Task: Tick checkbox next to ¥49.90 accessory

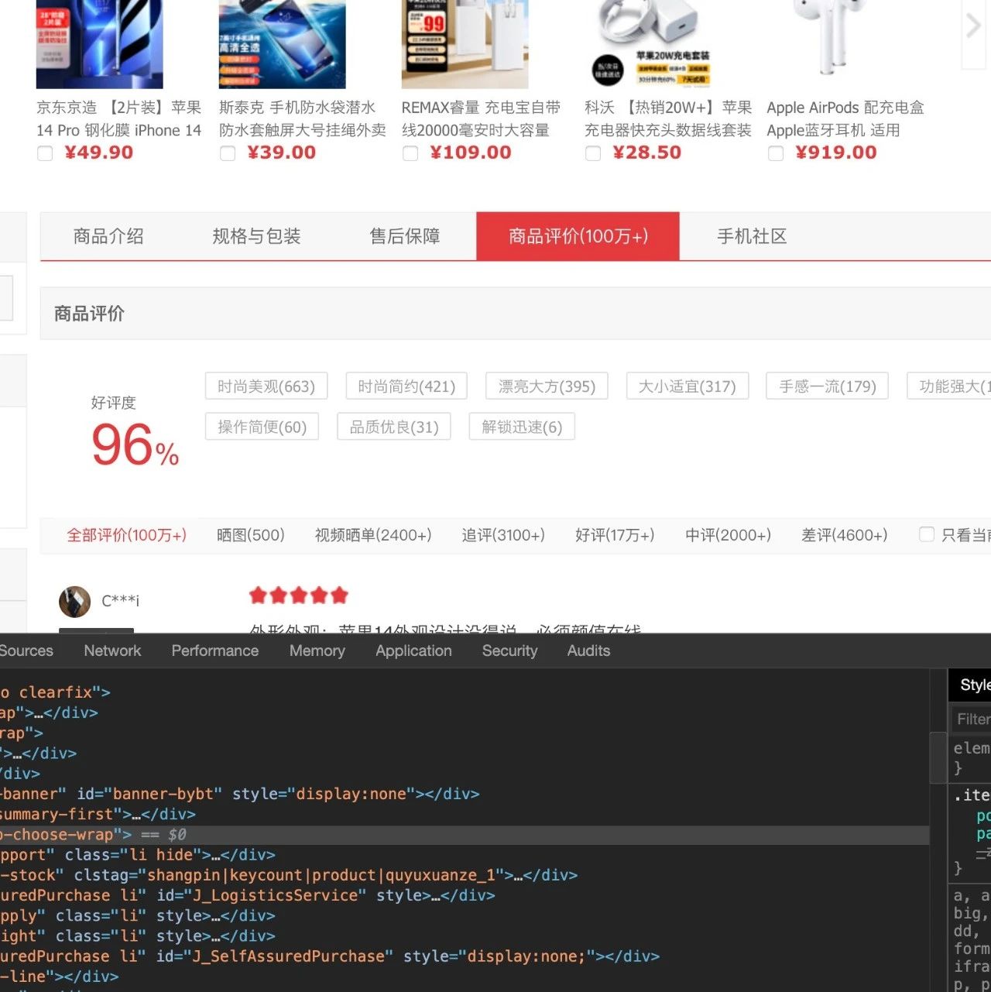Action: [45, 153]
